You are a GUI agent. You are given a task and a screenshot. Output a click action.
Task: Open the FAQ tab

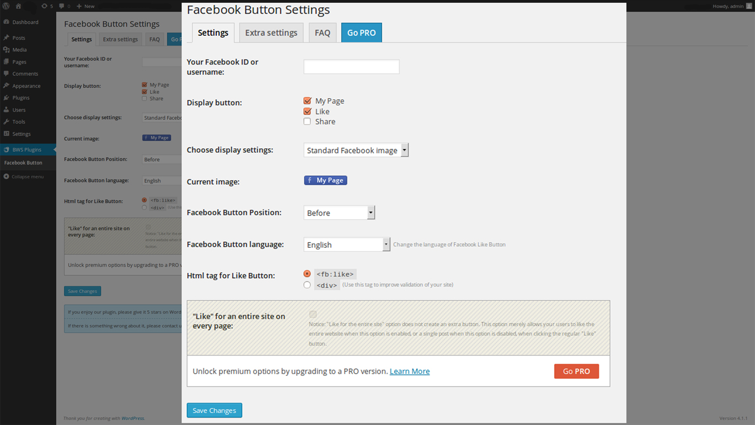(x=322, y=33)
